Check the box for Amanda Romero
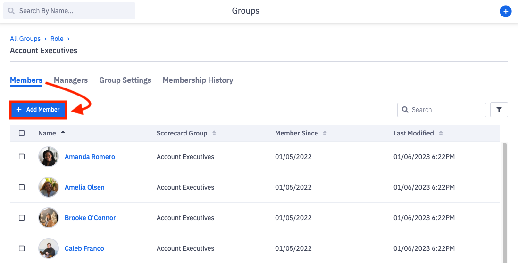This screenshot has width=518, height=263. tap(22, 157)
